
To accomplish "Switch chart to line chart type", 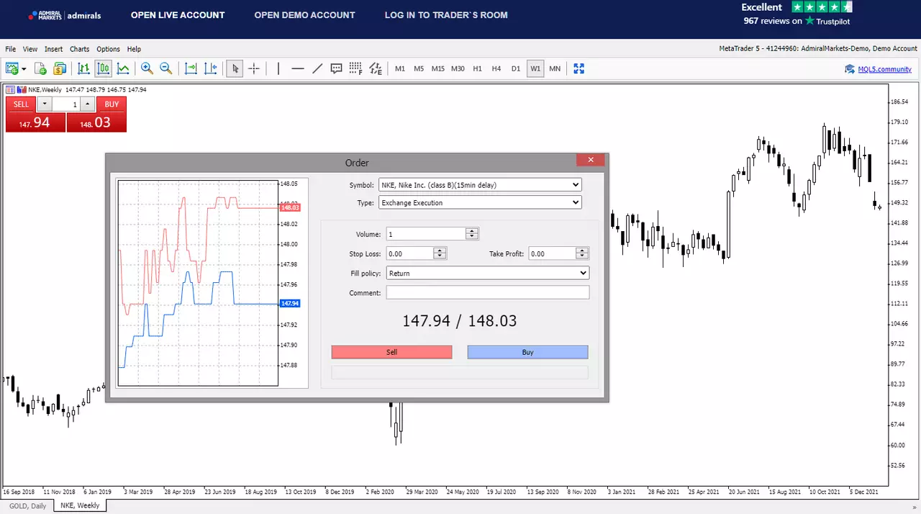I will click(x=123, y=68).
